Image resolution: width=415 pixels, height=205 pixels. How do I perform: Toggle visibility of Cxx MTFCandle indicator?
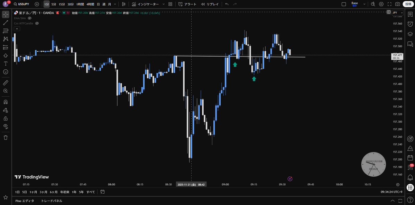(37, 23)
